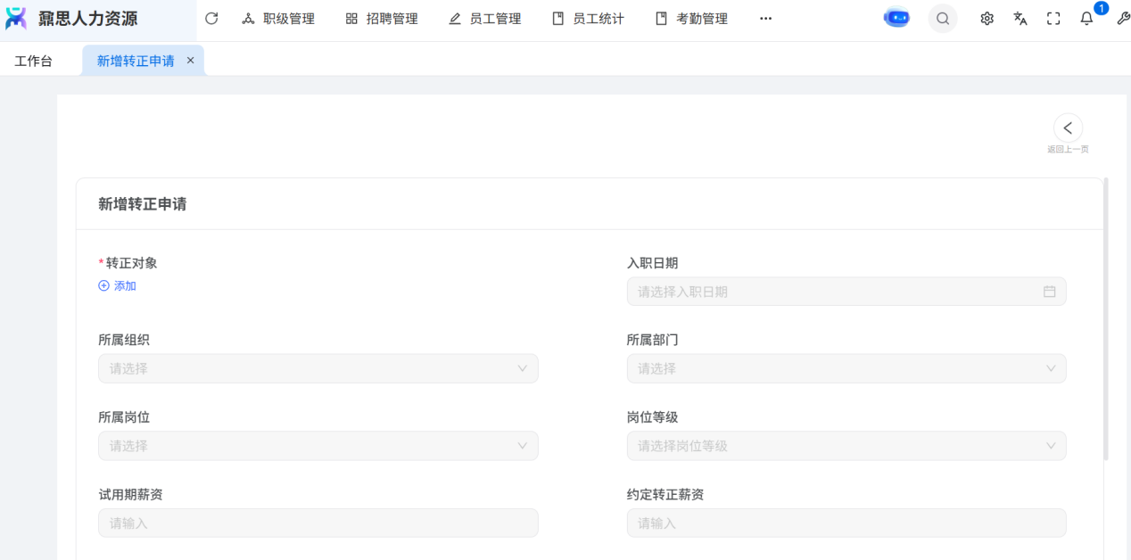Open the 所属岗位 dropdown
The image size is (1131, 560).
318,446
